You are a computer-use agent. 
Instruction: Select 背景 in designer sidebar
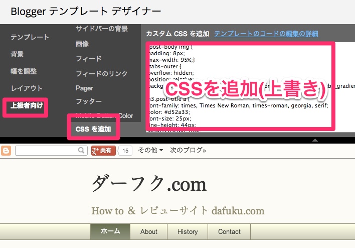17,54
